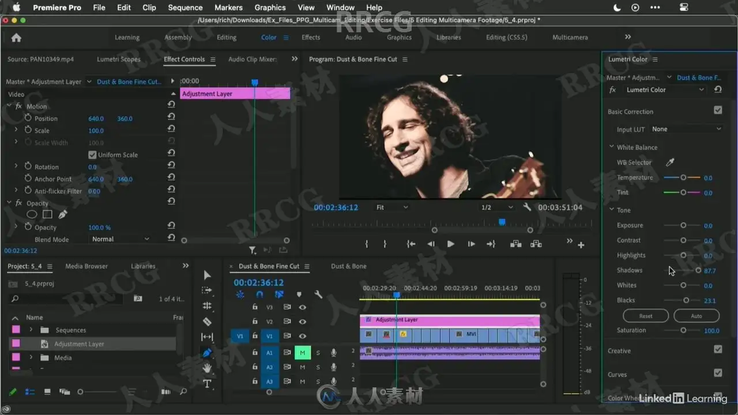
Task: Open the Graphics menu in menu bar
Action: point(270,7)
